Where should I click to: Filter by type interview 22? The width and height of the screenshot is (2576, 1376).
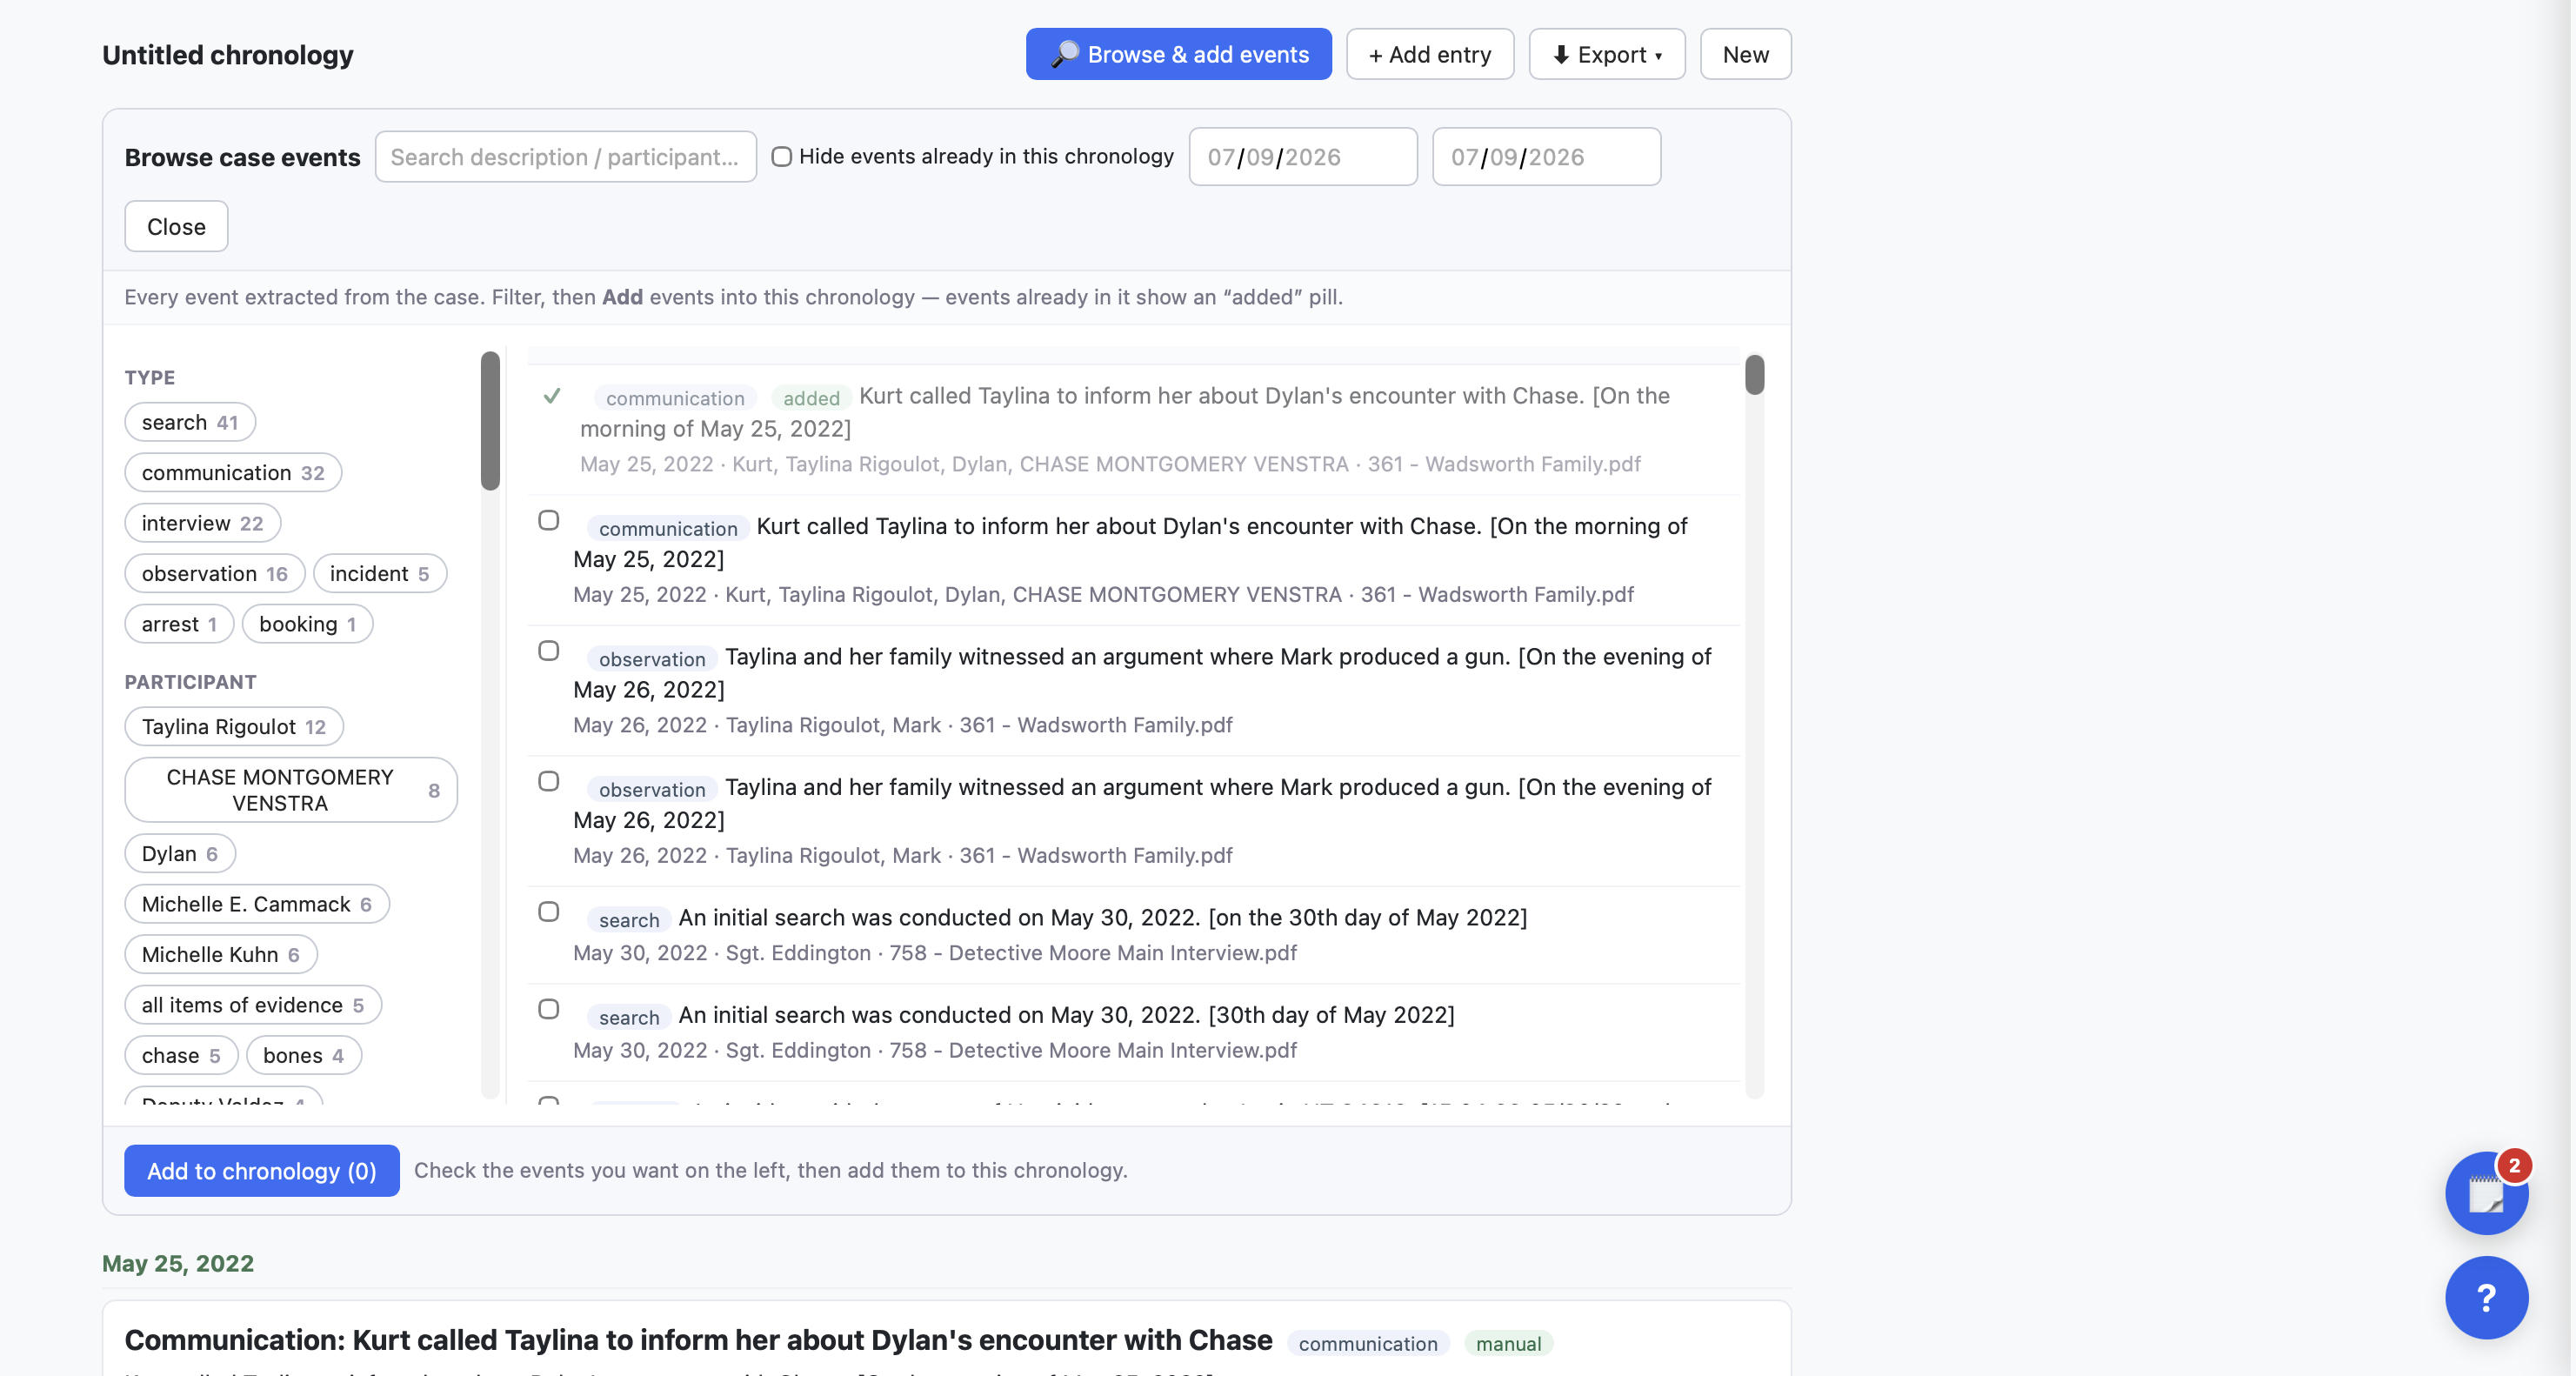pos(203,522)
